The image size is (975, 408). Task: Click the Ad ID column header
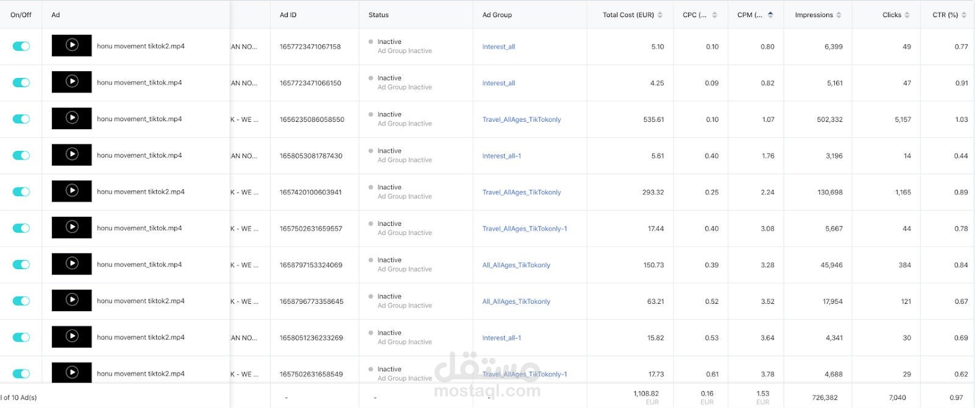(x=288, y=15)
